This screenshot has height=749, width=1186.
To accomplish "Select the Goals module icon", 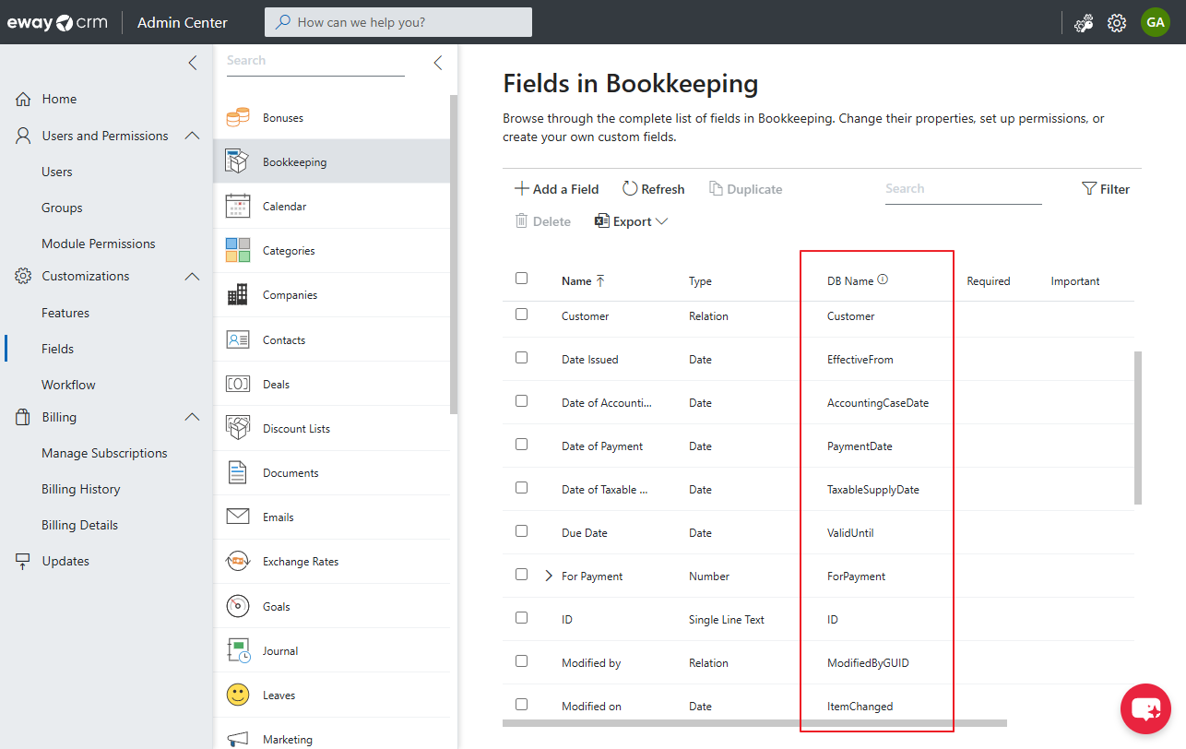I will (239, 606).
